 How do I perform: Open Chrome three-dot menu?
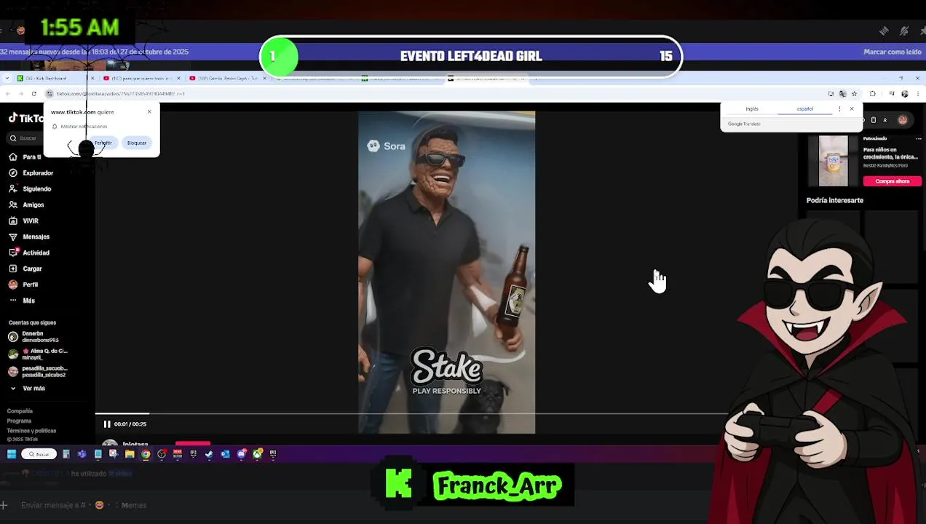tap(918, 94)
